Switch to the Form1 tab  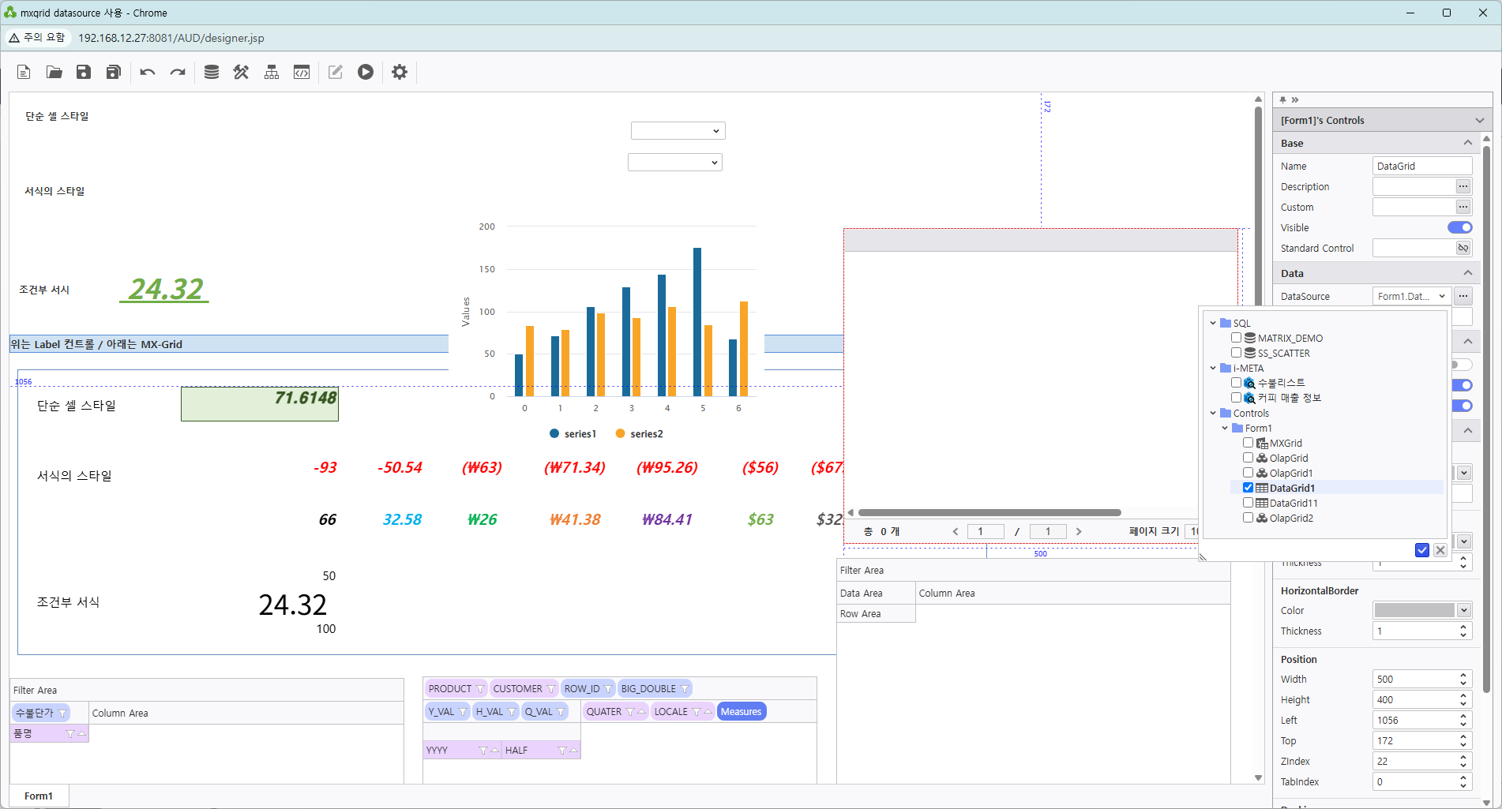[39, 796]
